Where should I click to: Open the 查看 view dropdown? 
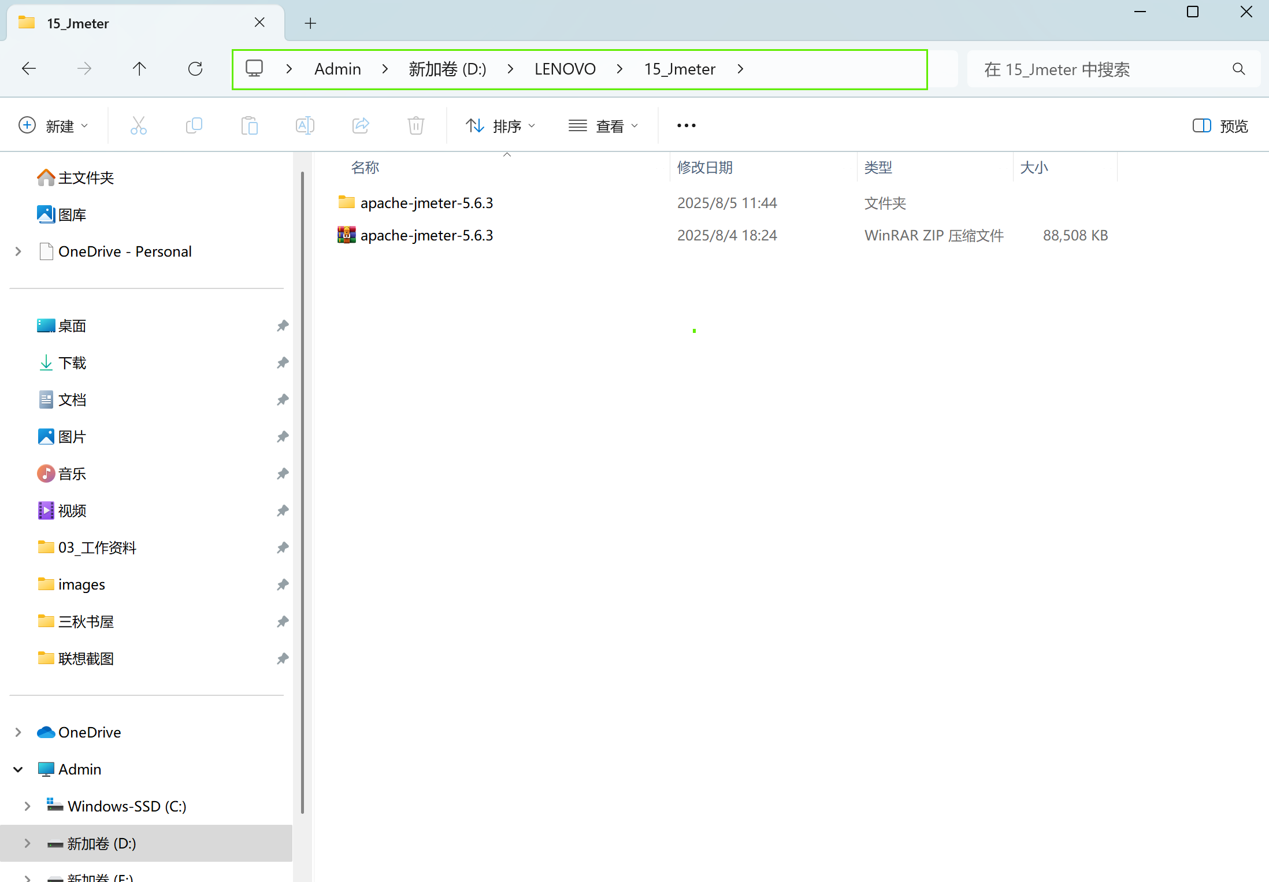(x=603, y=126)
